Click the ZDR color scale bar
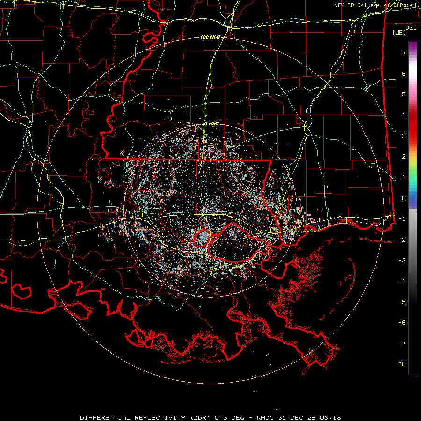The image size is (421, 421). point(413,208)
